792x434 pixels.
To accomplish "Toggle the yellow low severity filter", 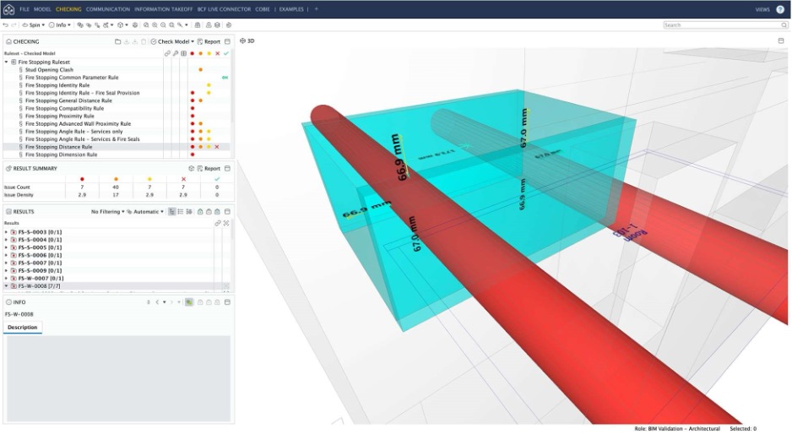I will [209, 53].
